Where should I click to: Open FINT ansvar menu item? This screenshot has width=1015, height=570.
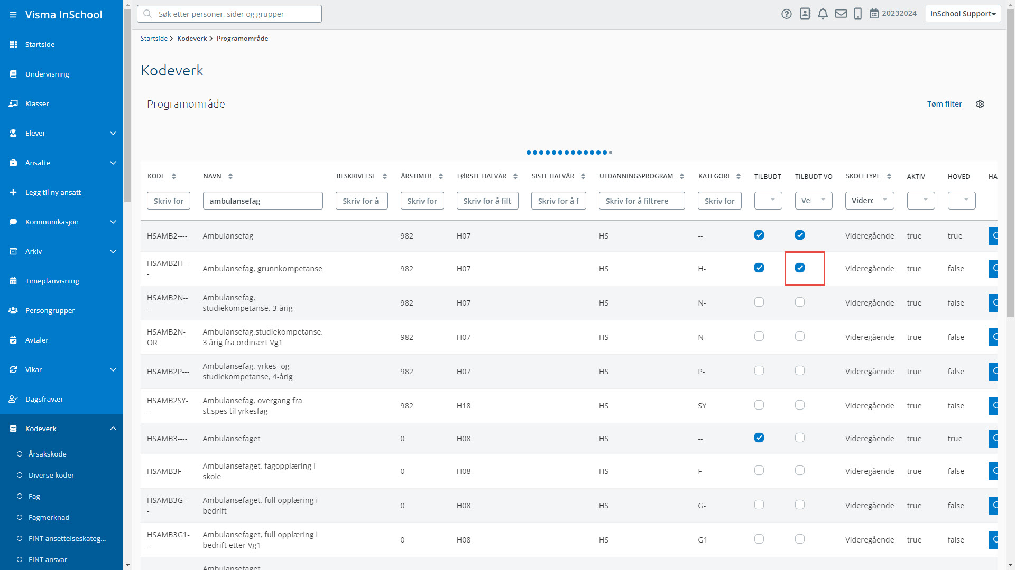(x=48, y=559)
